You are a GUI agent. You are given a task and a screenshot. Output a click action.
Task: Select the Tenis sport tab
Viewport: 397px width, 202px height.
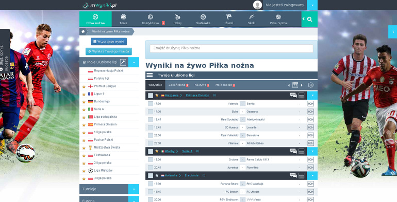click(x=123, y=19)
